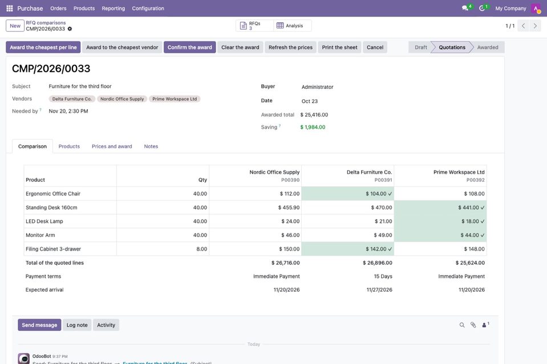The width and height of the screenshot is (547, 364).
Task: Open the RFQ comparisons breadcrumb link
Action: 46,23
